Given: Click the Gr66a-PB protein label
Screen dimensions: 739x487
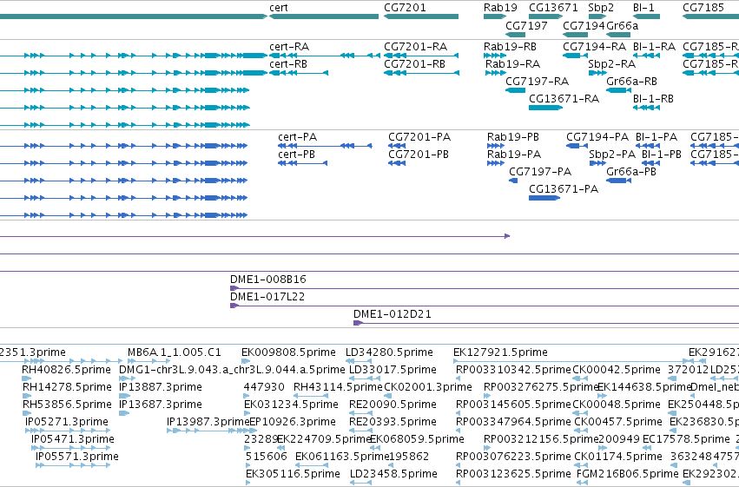Looking at the screenshot, I should (x=631, y=172).
